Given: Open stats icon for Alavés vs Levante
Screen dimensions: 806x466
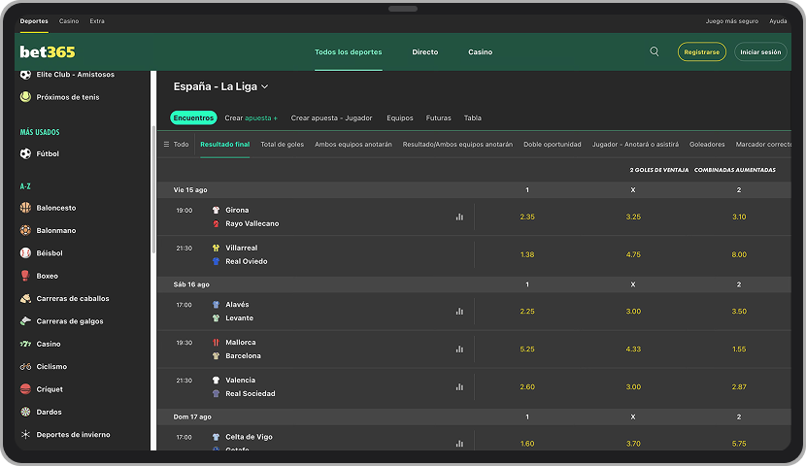Looking at the screenshot, I should pyautogui.click(x=459, y=312).
